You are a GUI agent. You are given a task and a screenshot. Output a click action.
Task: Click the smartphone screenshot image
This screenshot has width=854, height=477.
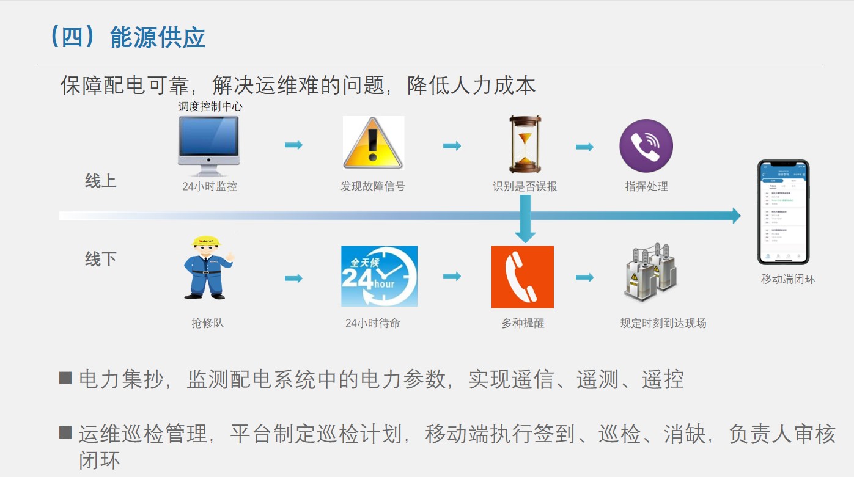coord(783,212)
